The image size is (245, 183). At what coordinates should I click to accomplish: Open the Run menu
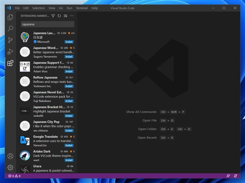(70, 8)
